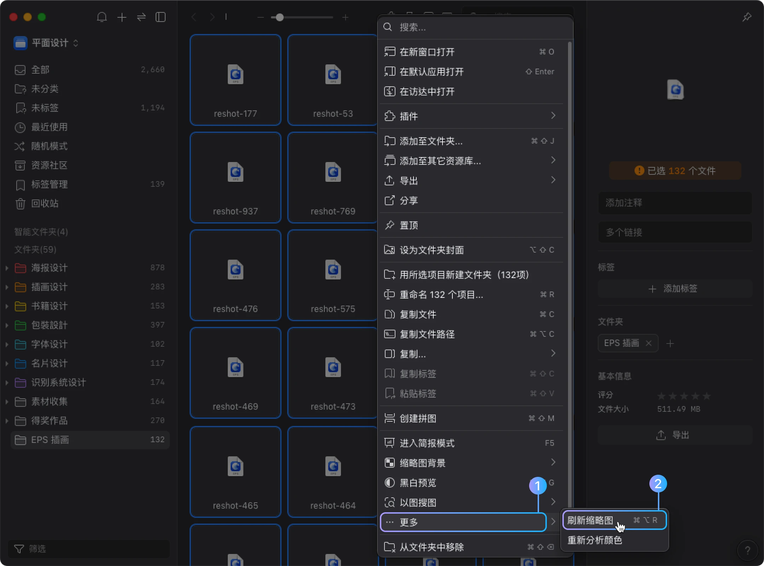Select 全部 in the sidebar
Screen dimensions: 764x566
point(90,70)
